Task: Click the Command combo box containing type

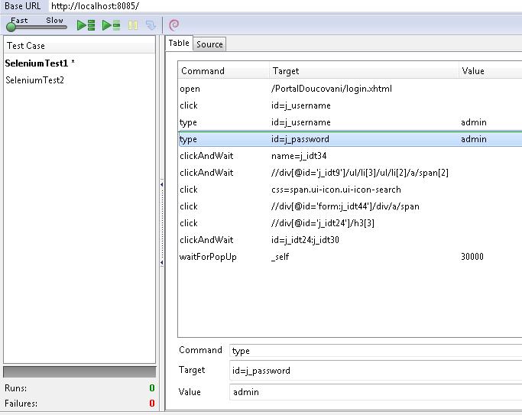Action: 375,351
